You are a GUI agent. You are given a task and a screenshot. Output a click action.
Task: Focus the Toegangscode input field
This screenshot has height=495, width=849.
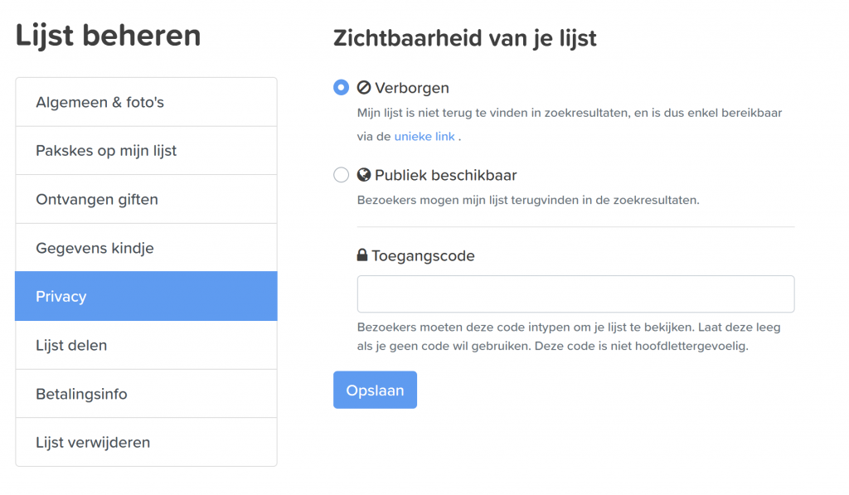click(575, 294)
